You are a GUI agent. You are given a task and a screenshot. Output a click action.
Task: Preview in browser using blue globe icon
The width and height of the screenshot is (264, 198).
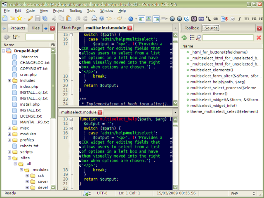(131, 19)
